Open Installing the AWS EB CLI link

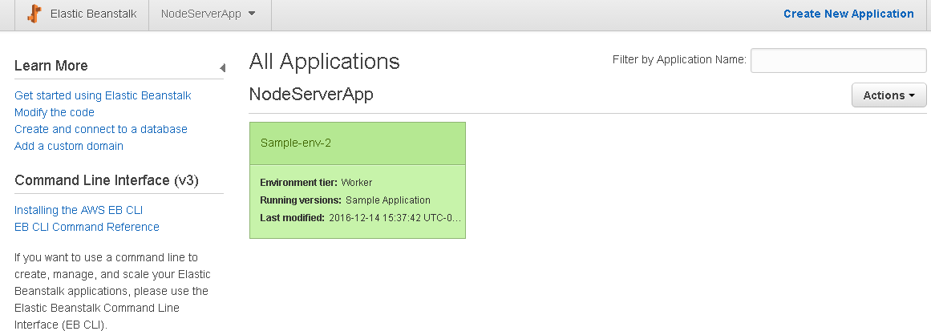point(79,210)
